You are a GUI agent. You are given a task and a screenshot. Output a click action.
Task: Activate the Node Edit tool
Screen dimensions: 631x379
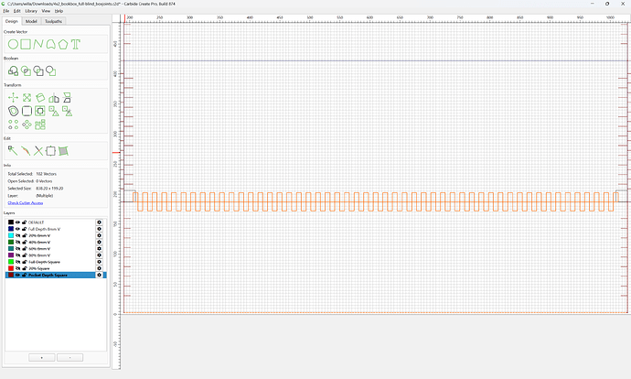pos(13,151)
